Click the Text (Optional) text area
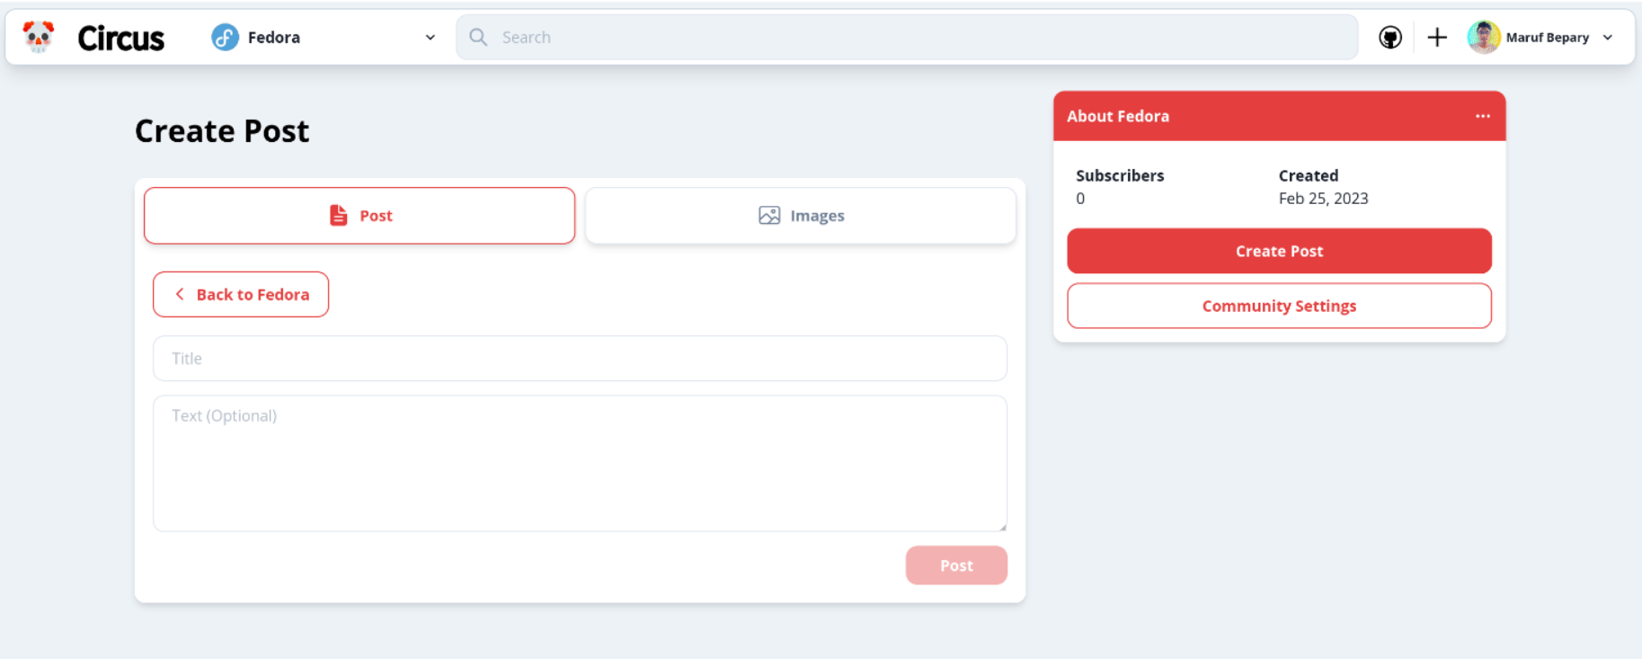 coord(580,463)
